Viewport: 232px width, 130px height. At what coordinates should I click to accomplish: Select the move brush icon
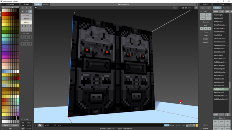[22, 26]
